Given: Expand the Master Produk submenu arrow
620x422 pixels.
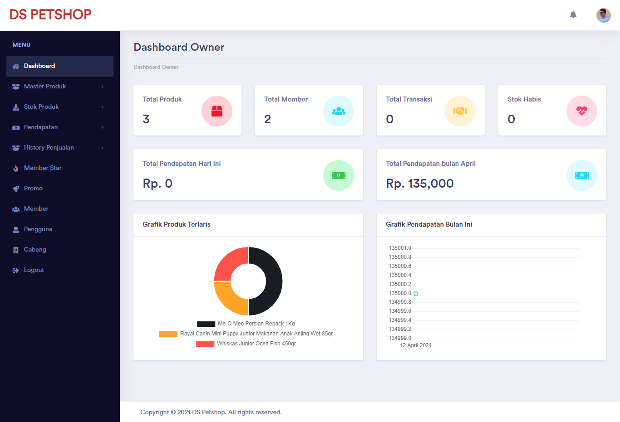Looking at the screenshot, I should coord(103,87).
